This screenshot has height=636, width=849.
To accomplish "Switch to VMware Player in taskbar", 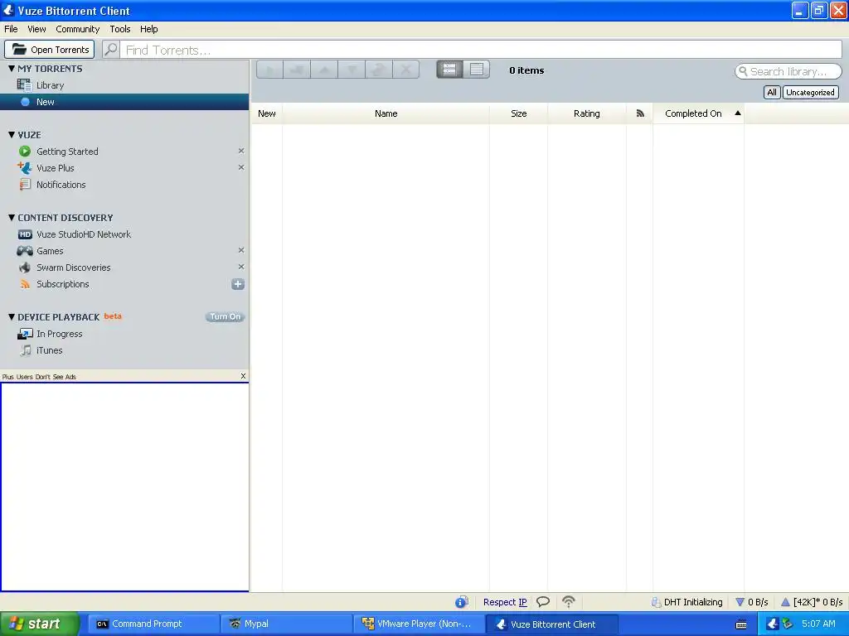I will tap(420, 624).
